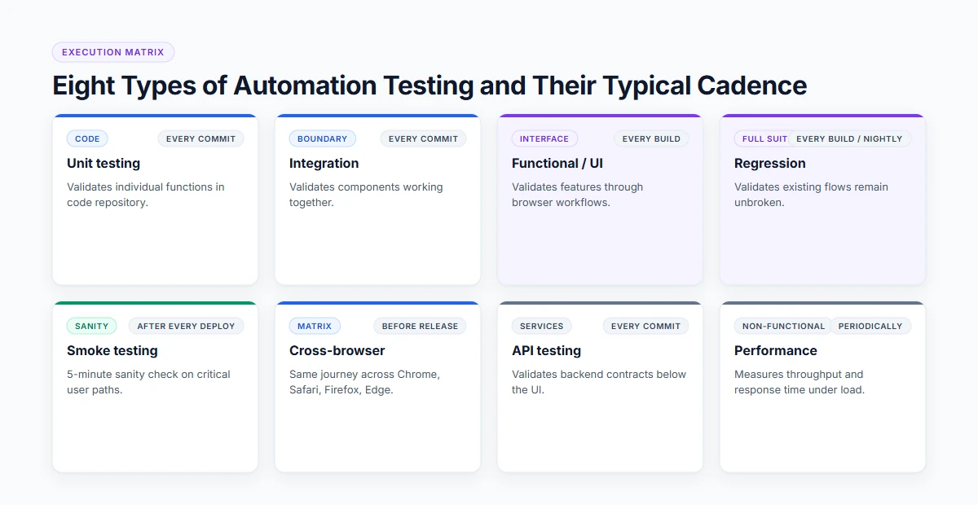Select text 'Measures throughput and response time under load.'
Screen dimensions: 978x505
tap(800, 382)
